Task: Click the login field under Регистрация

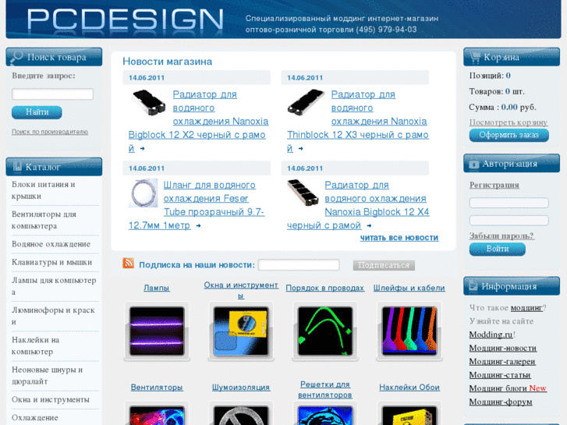Action: (509, 203)
